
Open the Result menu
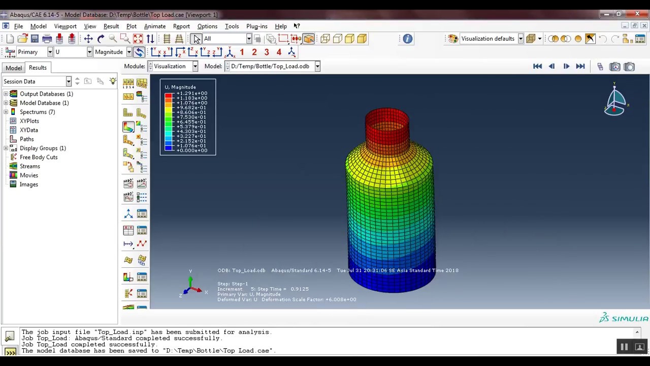coord(111,26)
